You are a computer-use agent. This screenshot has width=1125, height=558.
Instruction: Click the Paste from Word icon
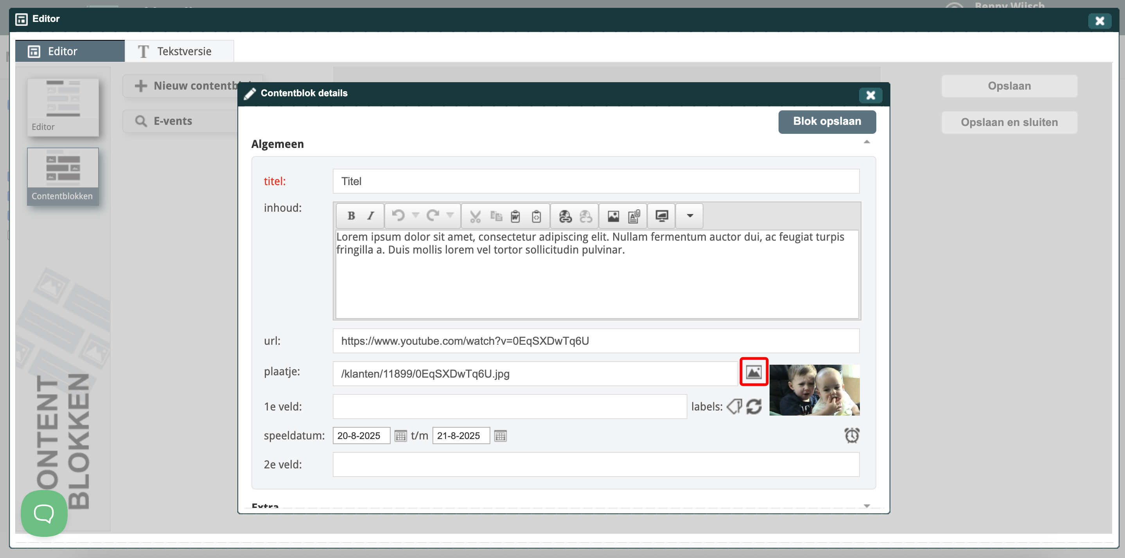(515, 216)
